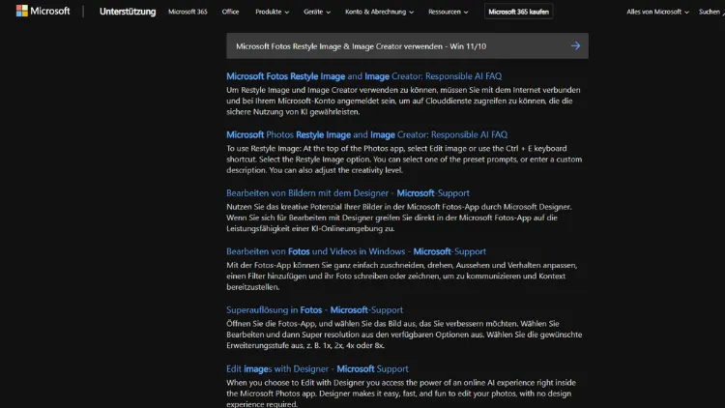Click the Microsoft logo
The width and height of the screenshot is (725, 408).
[43, 11]
